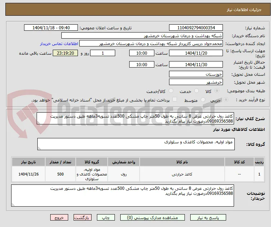Click the remaining time 23:19:20 field
Image resolution: width=271 pixels, height=227 pixels.
(65, 53)
